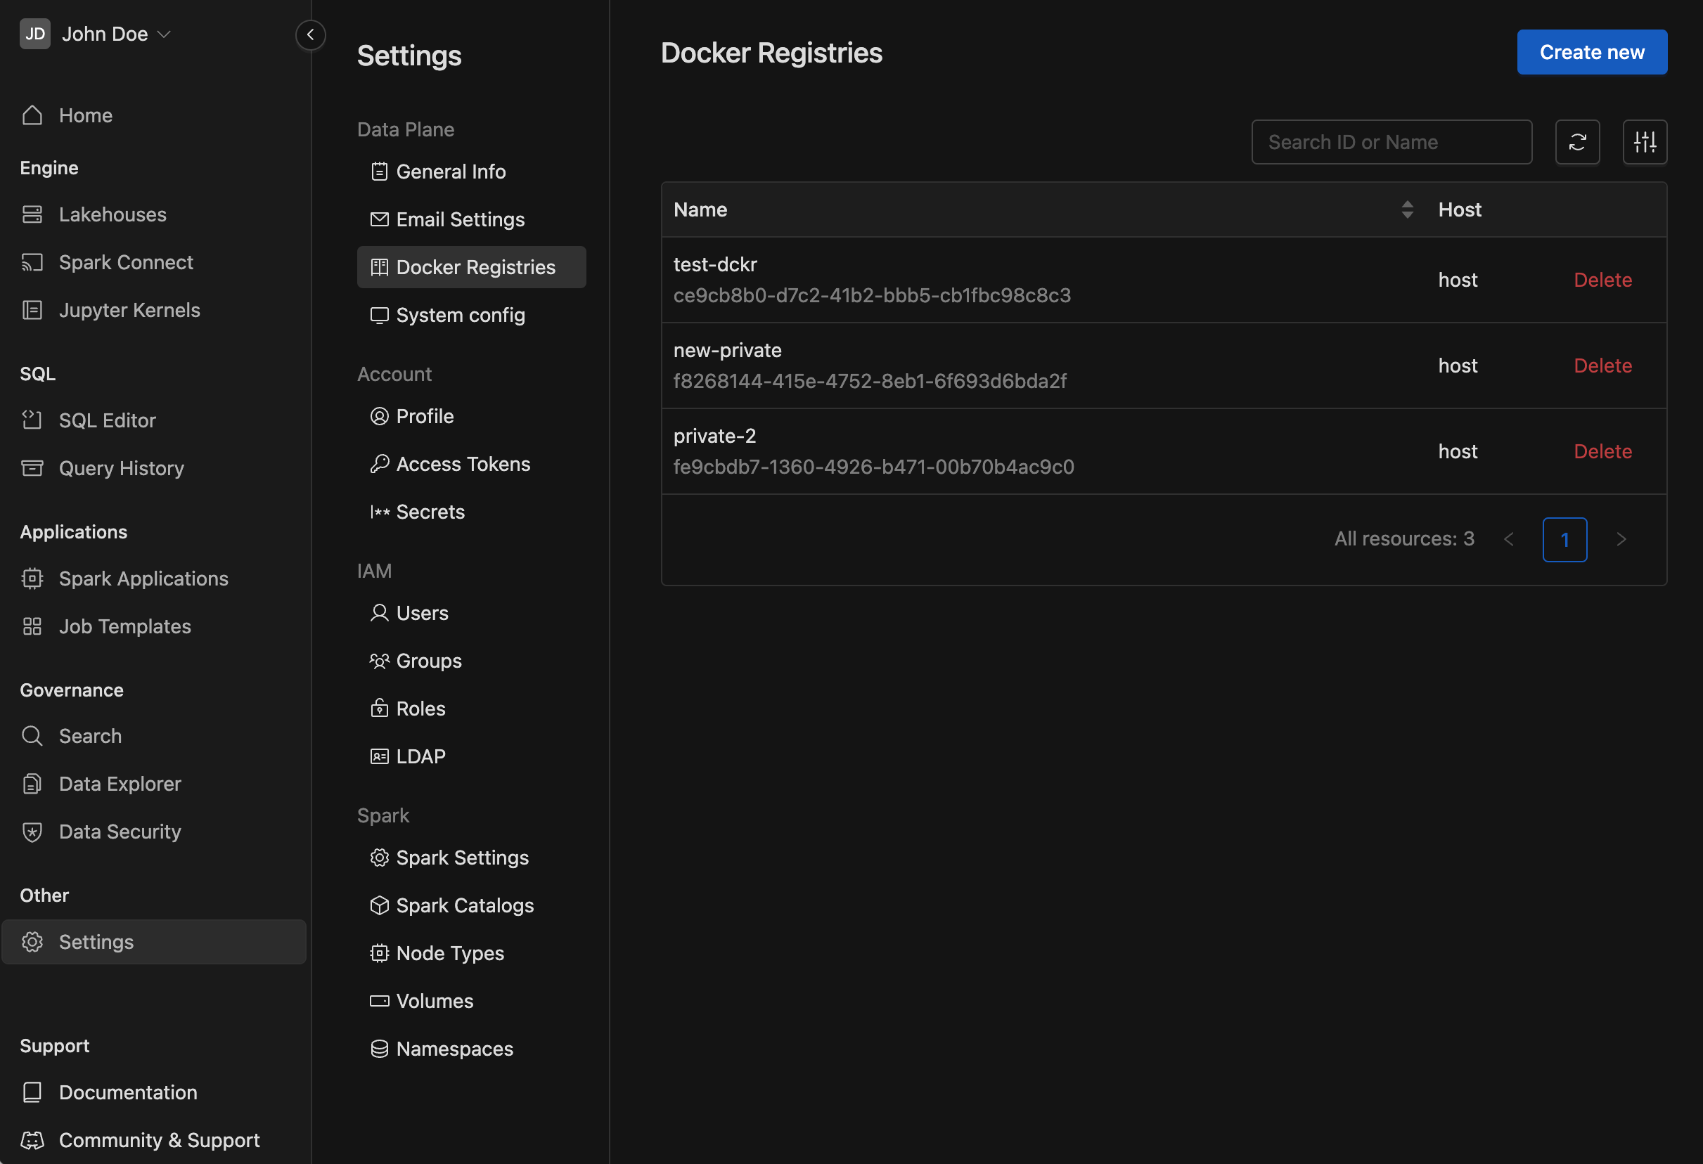This screenshot has width=1703, height=1164.
Task: Open the Access Tokens key icon
Action: (378, 463)
